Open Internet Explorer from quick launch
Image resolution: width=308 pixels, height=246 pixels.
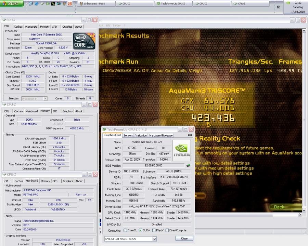[37, 3]
